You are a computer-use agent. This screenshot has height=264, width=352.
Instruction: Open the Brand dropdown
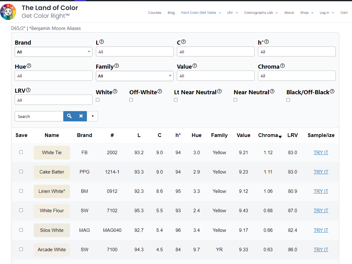(x=53, y=51)
